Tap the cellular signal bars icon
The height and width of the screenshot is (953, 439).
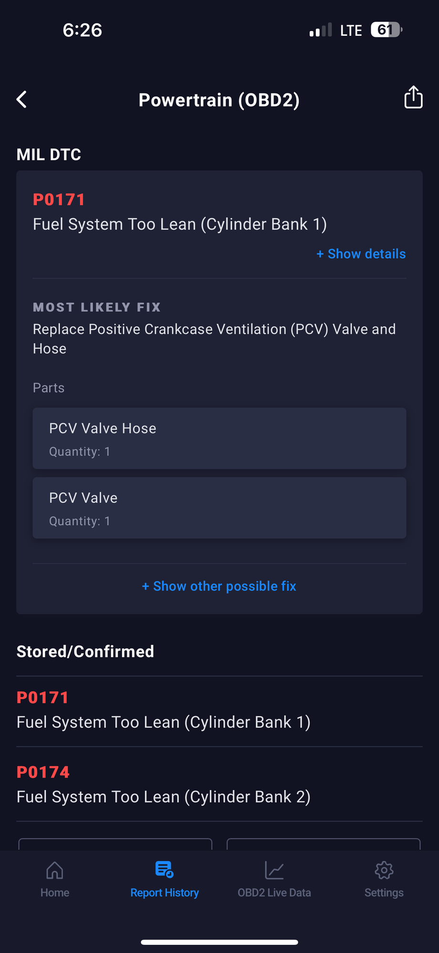(x=320, y=31)
